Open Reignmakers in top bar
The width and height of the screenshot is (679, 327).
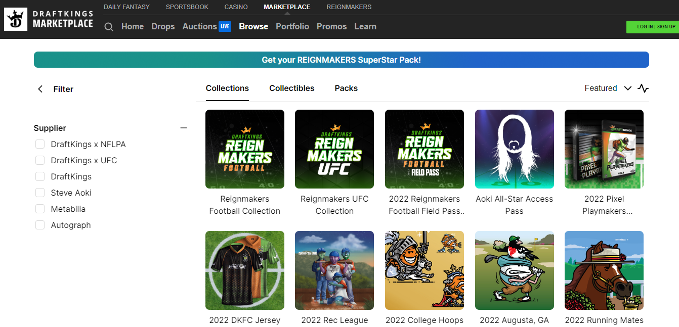(349, 7)
